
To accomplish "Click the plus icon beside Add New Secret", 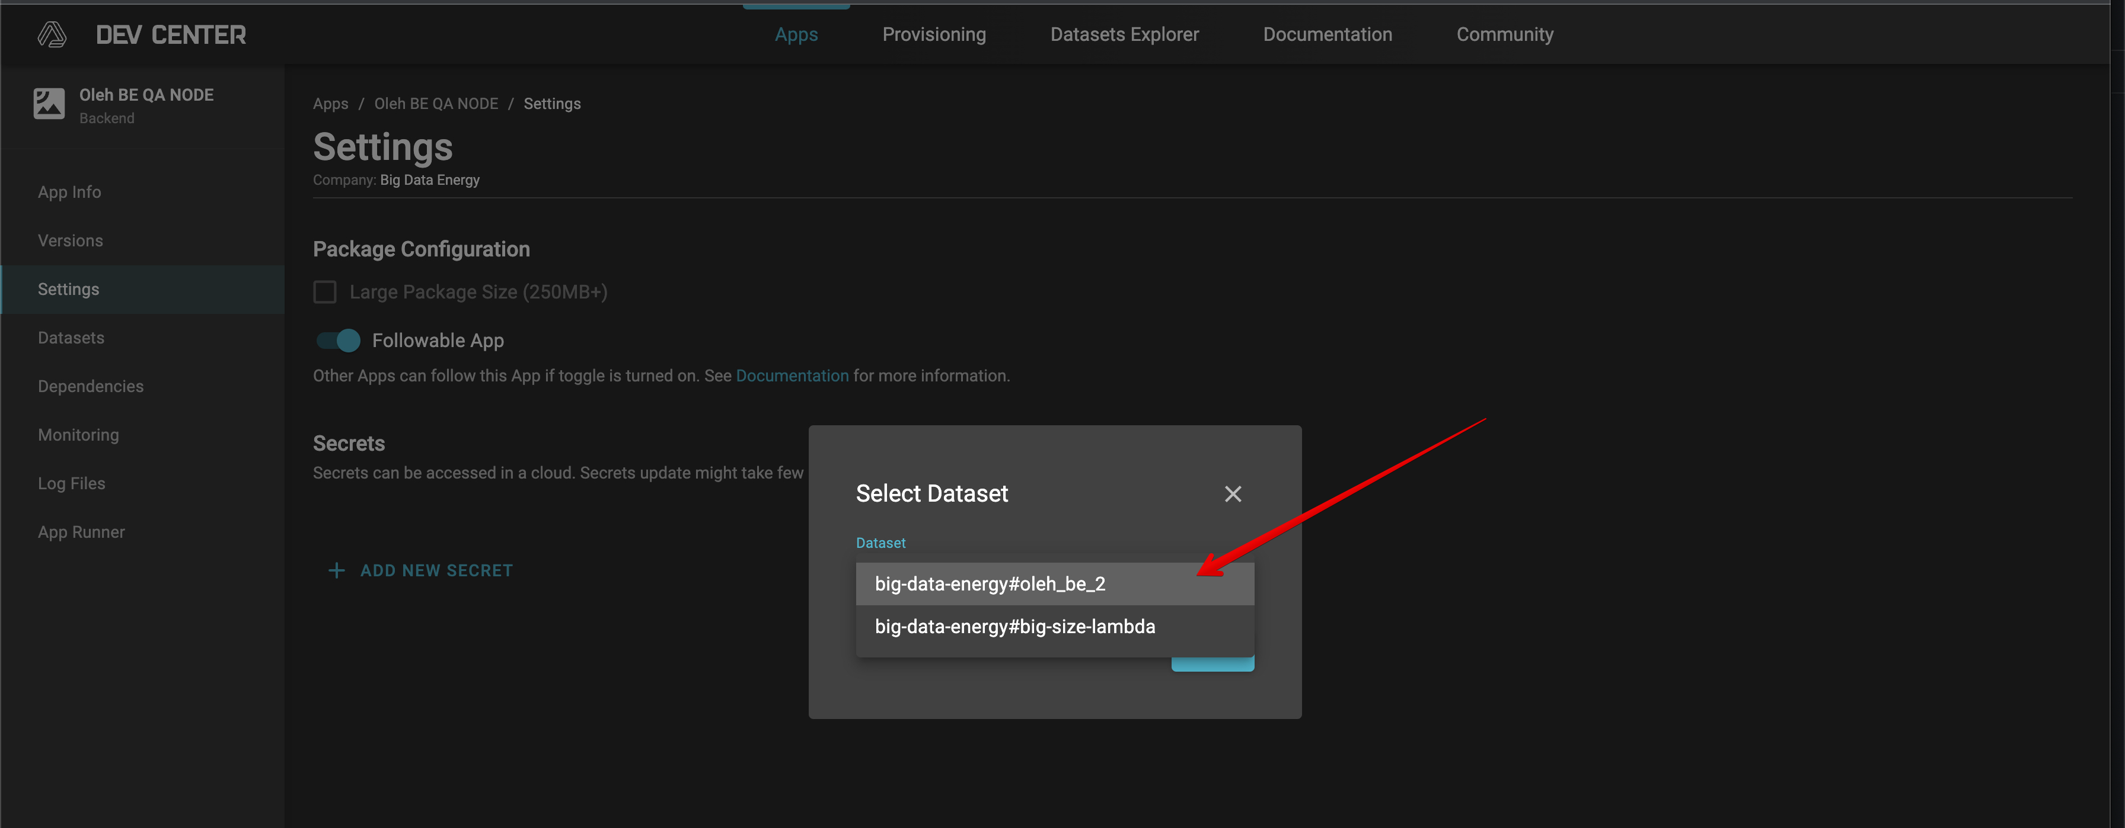I will [x=337, y=570].
